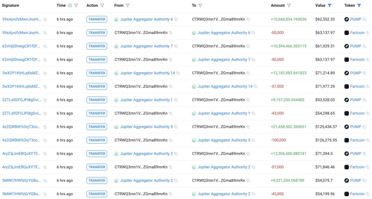The height and width of the screenshot is (199, 372).
Task: Copy Jupiter Aggregator Authority 7 From address
Action: 176,46
